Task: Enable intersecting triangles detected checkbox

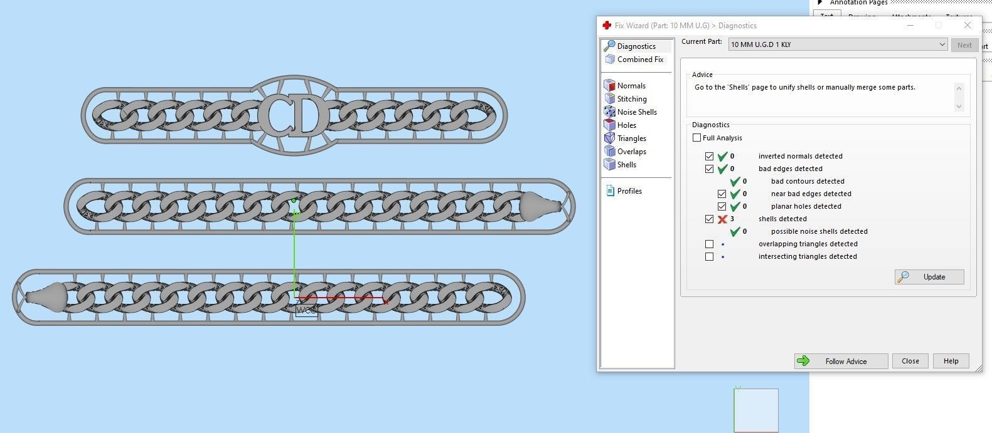Action: 709,256
